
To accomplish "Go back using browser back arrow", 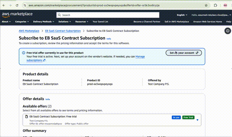I will tap(4, 5).
